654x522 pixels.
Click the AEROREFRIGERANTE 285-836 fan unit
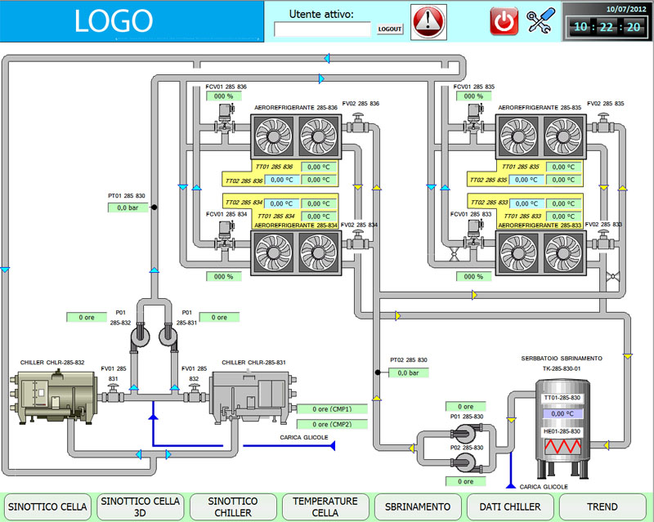(294, 134)
